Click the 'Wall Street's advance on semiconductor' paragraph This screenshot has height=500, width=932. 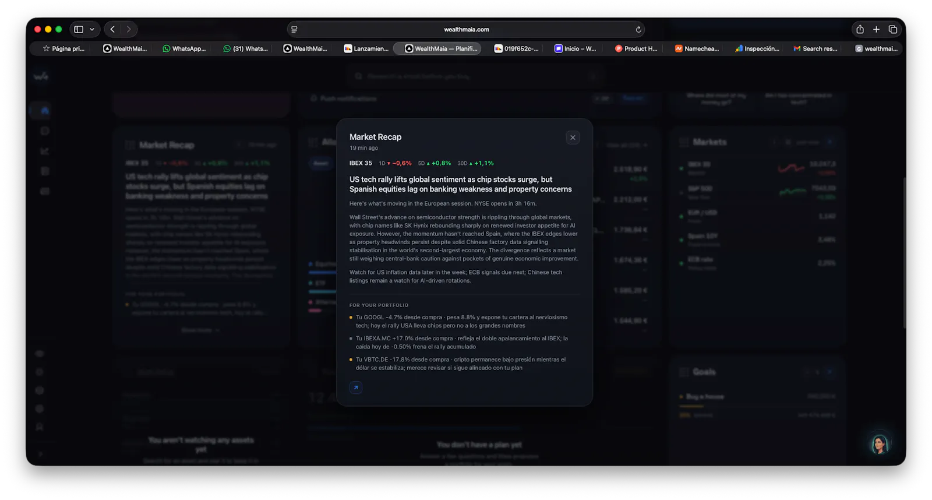point(464,238)
